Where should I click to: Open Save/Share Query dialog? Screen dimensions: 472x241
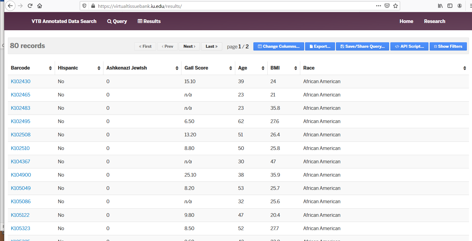point(363,46)
